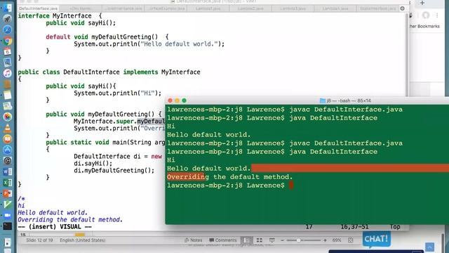The image size is (449, 253).
Task: Open Preview app in dock
Action: coord(8,63)
